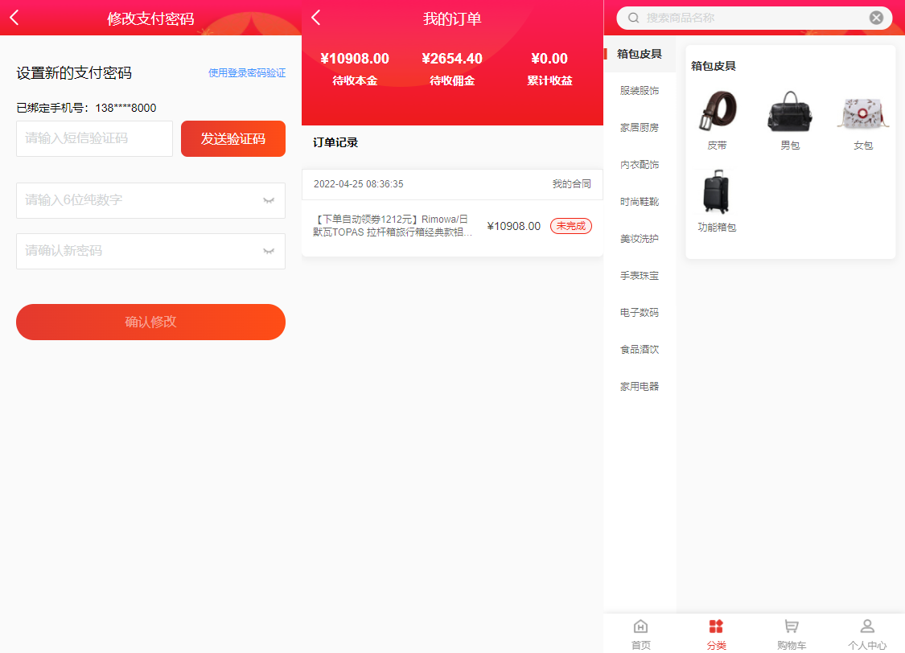Open the 男包 bag category
The height and width of the screenshot is (653, 905).
790,120
